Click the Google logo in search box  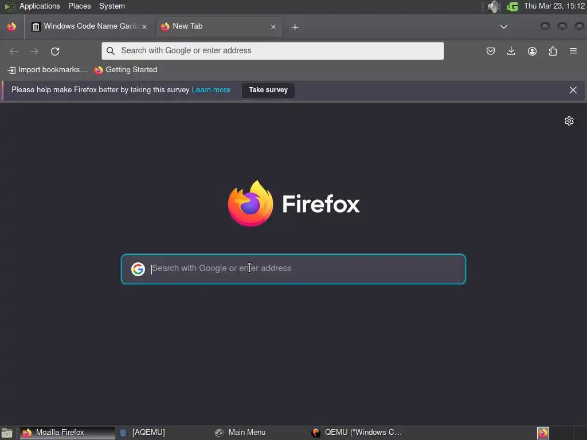138,269
